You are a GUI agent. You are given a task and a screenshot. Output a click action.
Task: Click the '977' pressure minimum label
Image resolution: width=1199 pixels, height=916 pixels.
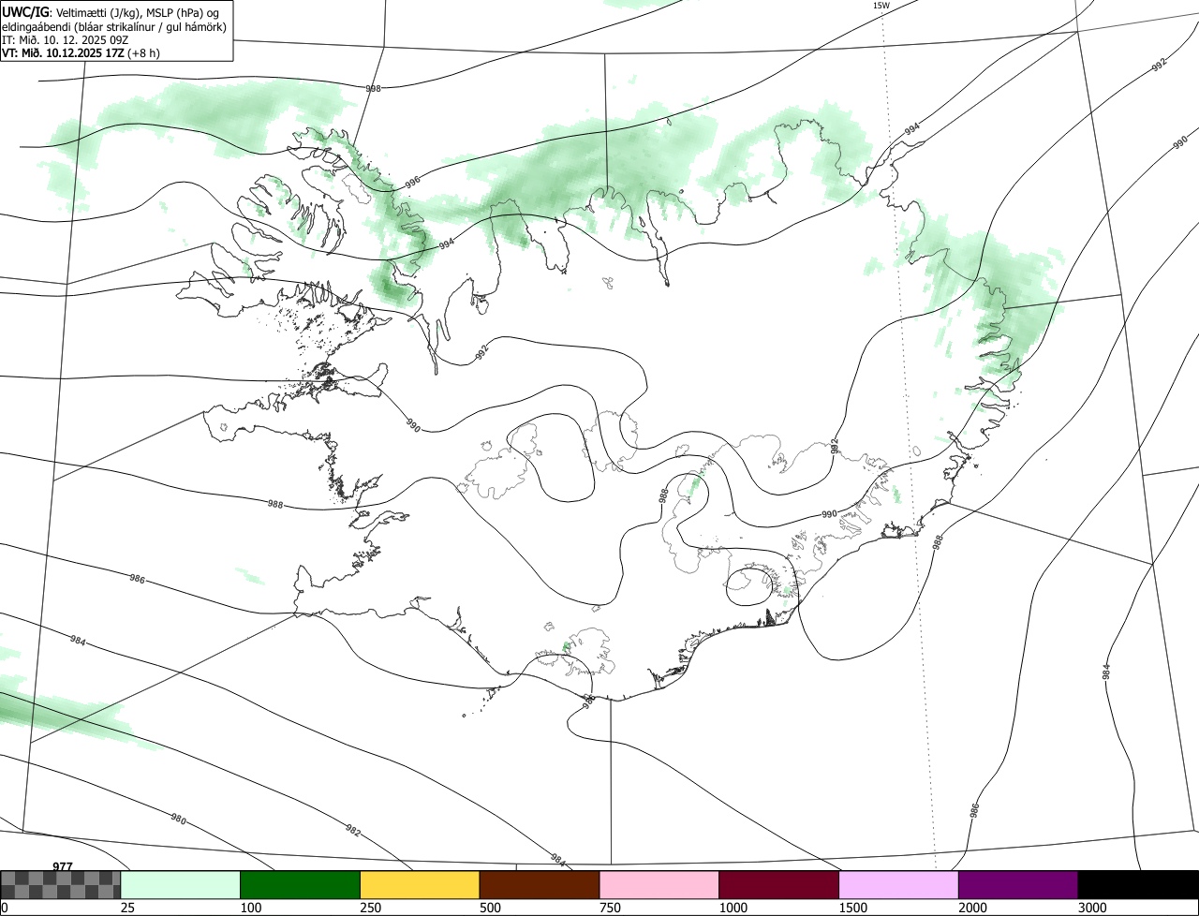tap(63, 866)
